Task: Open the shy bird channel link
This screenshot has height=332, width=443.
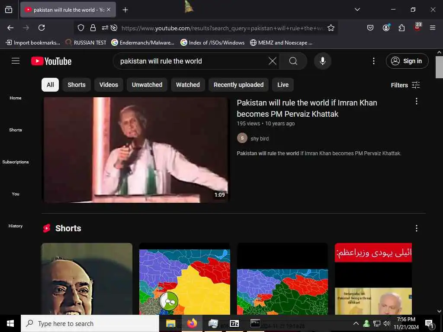Action: pos(260,139)
